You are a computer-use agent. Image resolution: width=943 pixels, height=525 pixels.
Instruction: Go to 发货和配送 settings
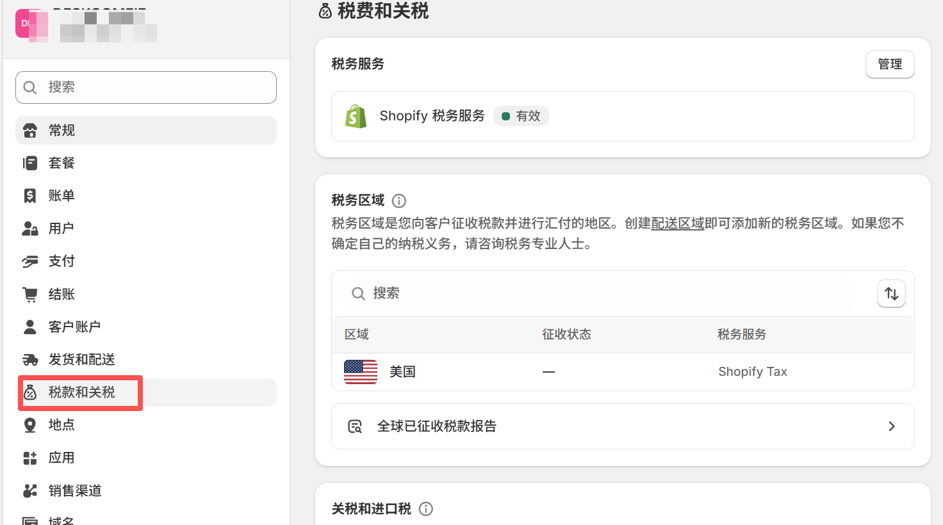[x=146, y=360]
